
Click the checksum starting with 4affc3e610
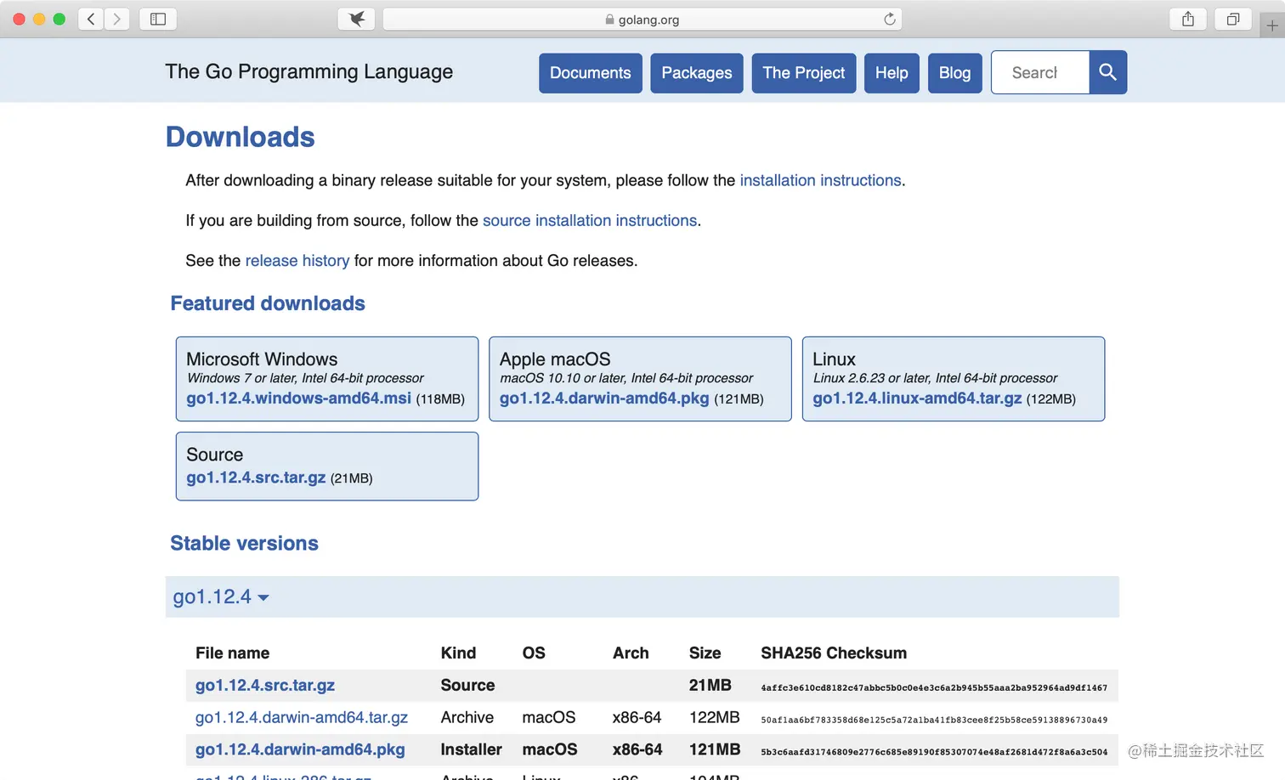point(934,687)
